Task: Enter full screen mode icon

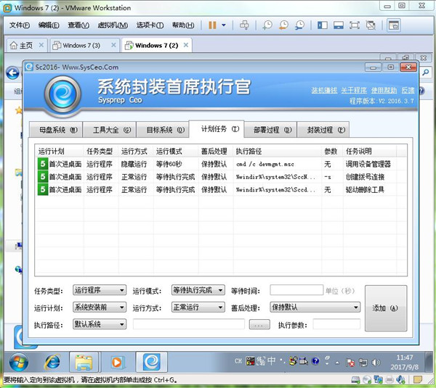Action: (x=355, y=25)
